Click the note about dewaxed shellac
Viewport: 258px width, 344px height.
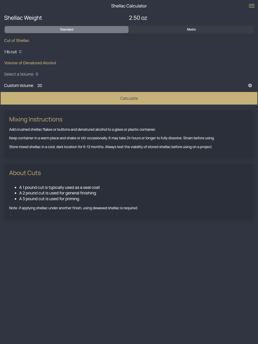pyautogui.click(x=73, y=208)
